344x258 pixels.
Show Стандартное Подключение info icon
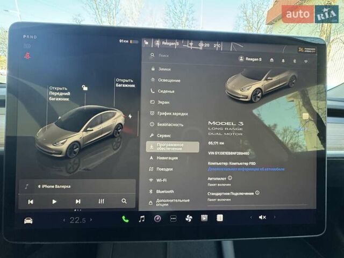(257, 193)
